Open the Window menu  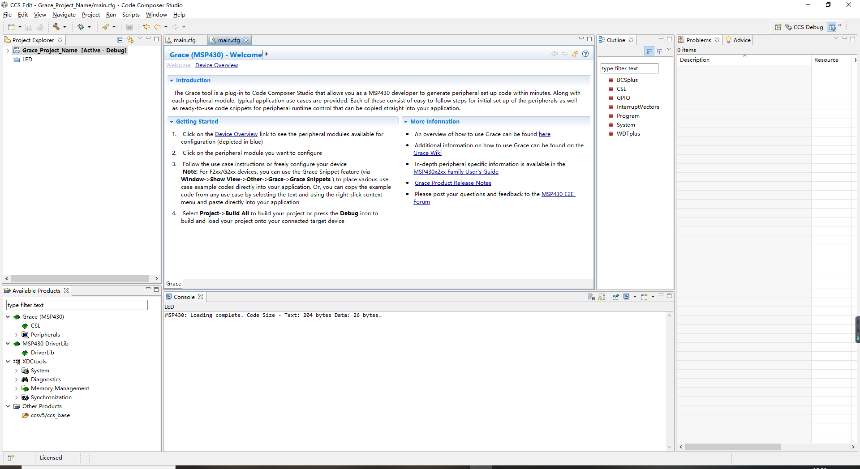pyautogui.click(x=156, y=15)
